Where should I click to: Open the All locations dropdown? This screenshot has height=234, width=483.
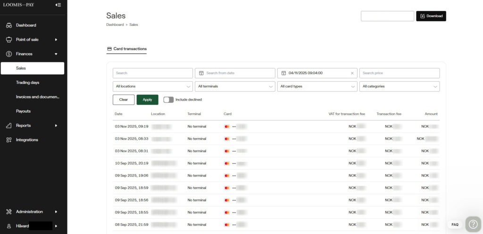pyautogui.click(x=152, y=86)
